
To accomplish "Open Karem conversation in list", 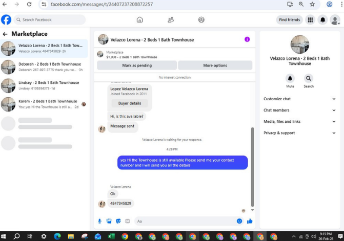I will 44,104.
